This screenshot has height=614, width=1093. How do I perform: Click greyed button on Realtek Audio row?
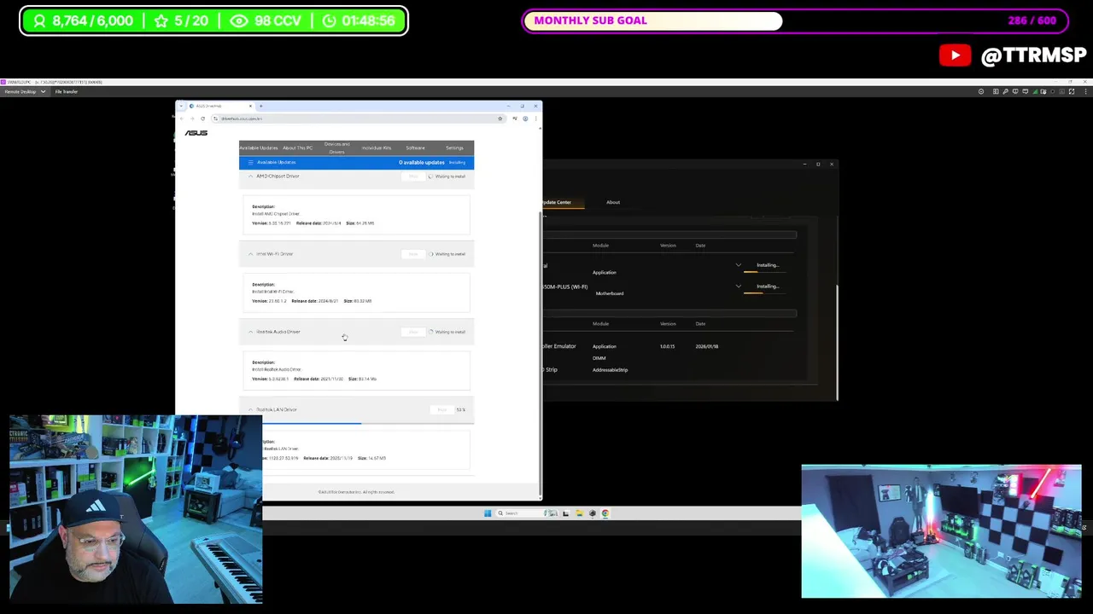pyautogui.click(x=413, y=332)
